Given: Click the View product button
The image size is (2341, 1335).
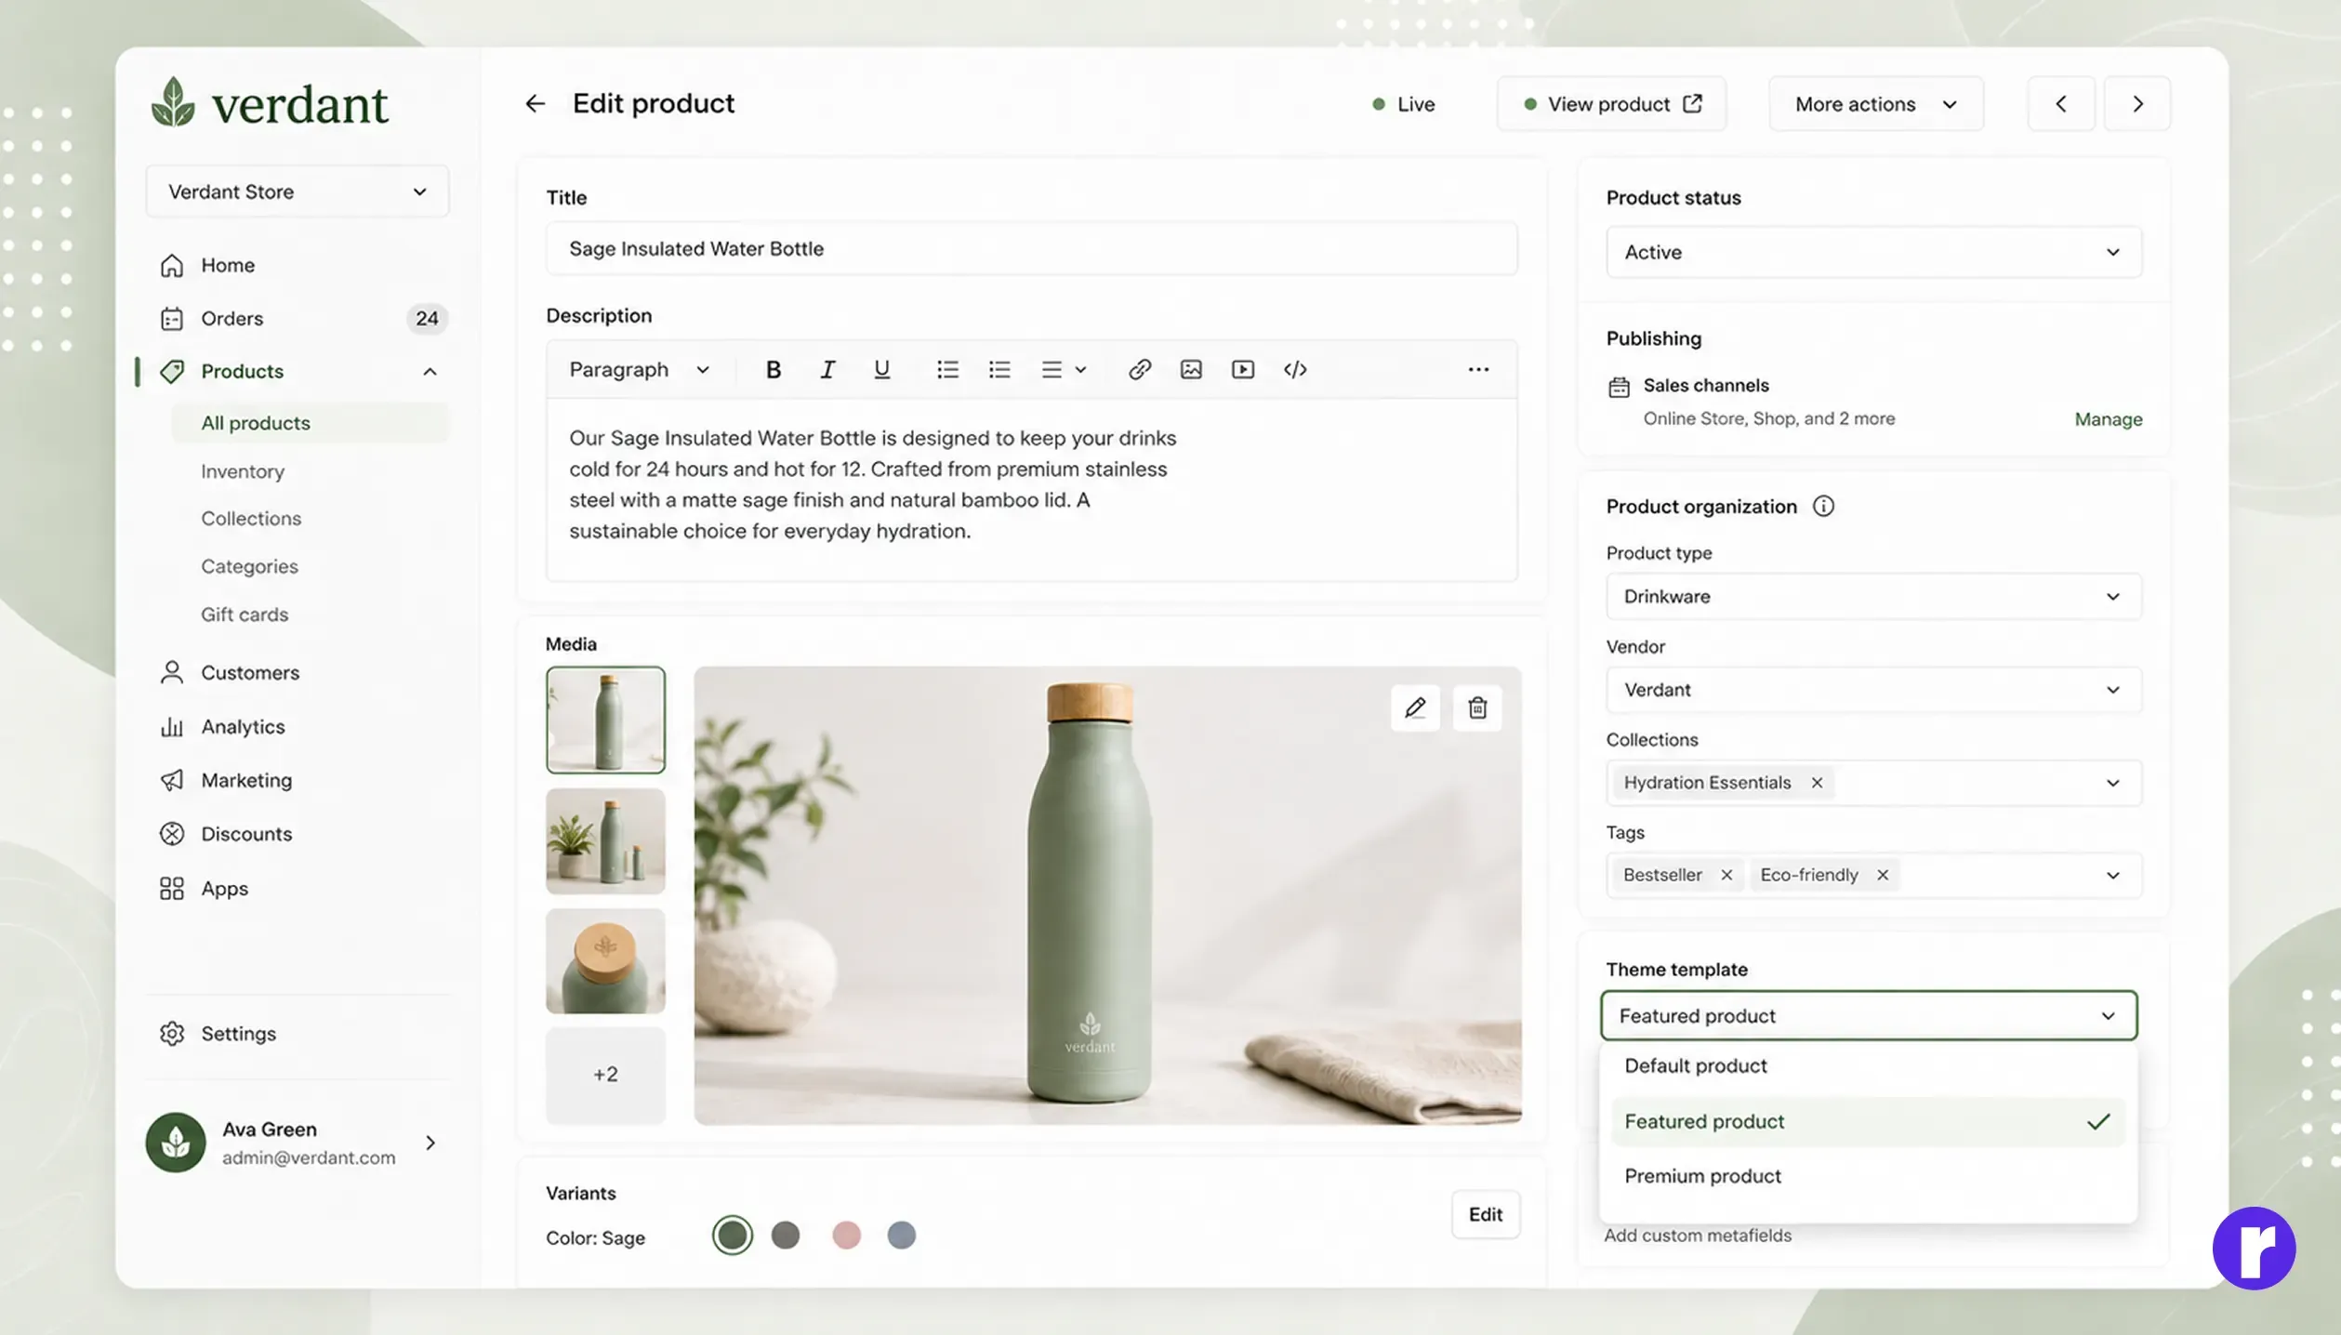Looking at the screenshot, I should coord(1611,103).
